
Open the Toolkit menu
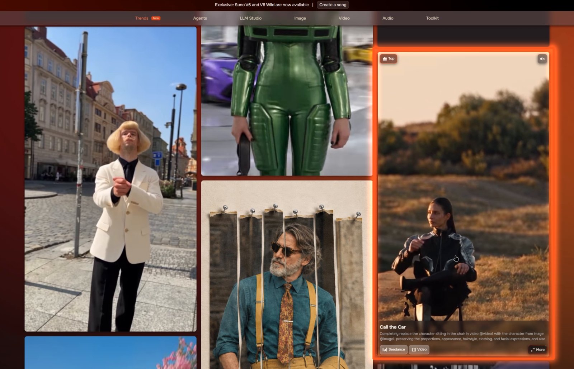tap(432, 18)
